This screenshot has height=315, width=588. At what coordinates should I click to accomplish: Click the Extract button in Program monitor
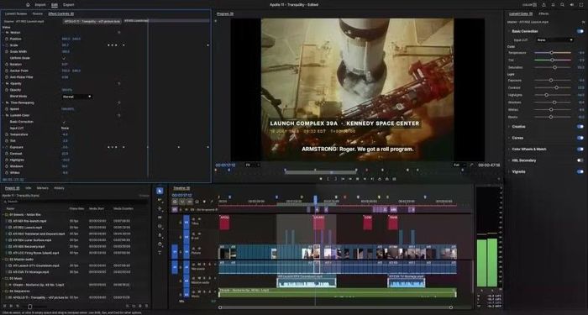click(386, 179)
